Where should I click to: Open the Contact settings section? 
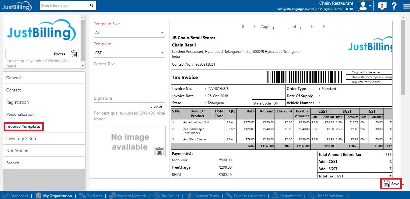tap(44, 90)
